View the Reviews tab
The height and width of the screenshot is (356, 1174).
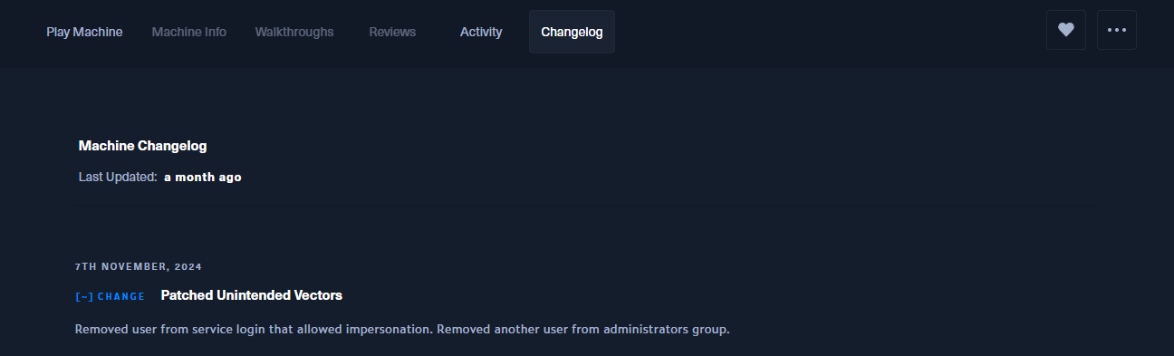tap(392, 32)
